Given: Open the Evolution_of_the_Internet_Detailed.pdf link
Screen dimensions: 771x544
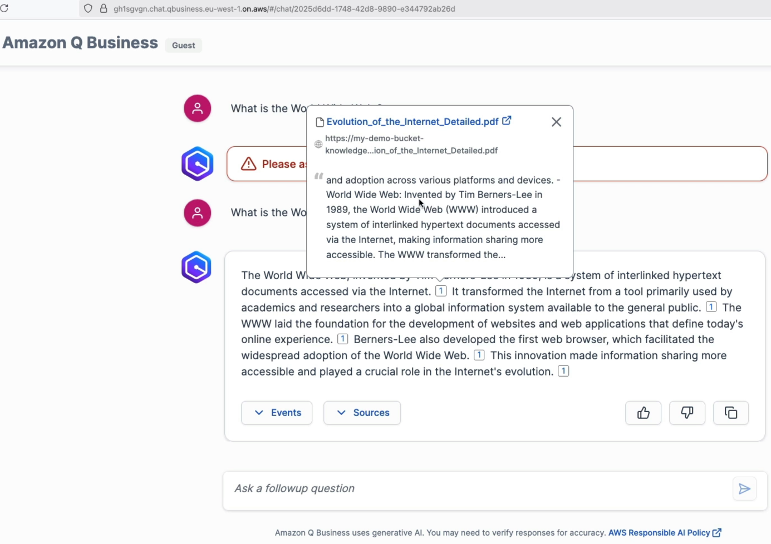Looking at the screenshot, I should tap(412, 122).
